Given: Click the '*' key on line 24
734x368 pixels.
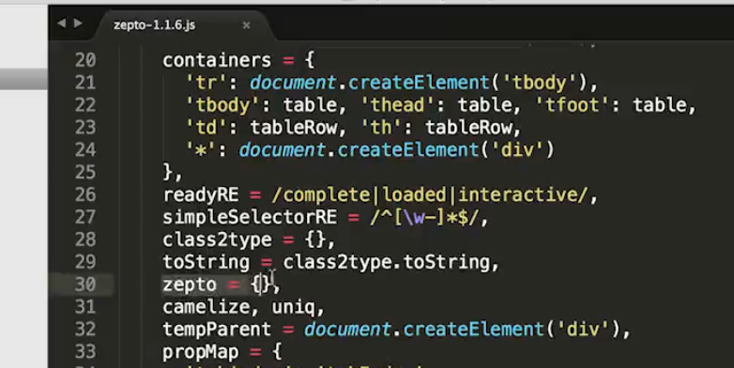Looking at the screenshot, I should (201, 150).
